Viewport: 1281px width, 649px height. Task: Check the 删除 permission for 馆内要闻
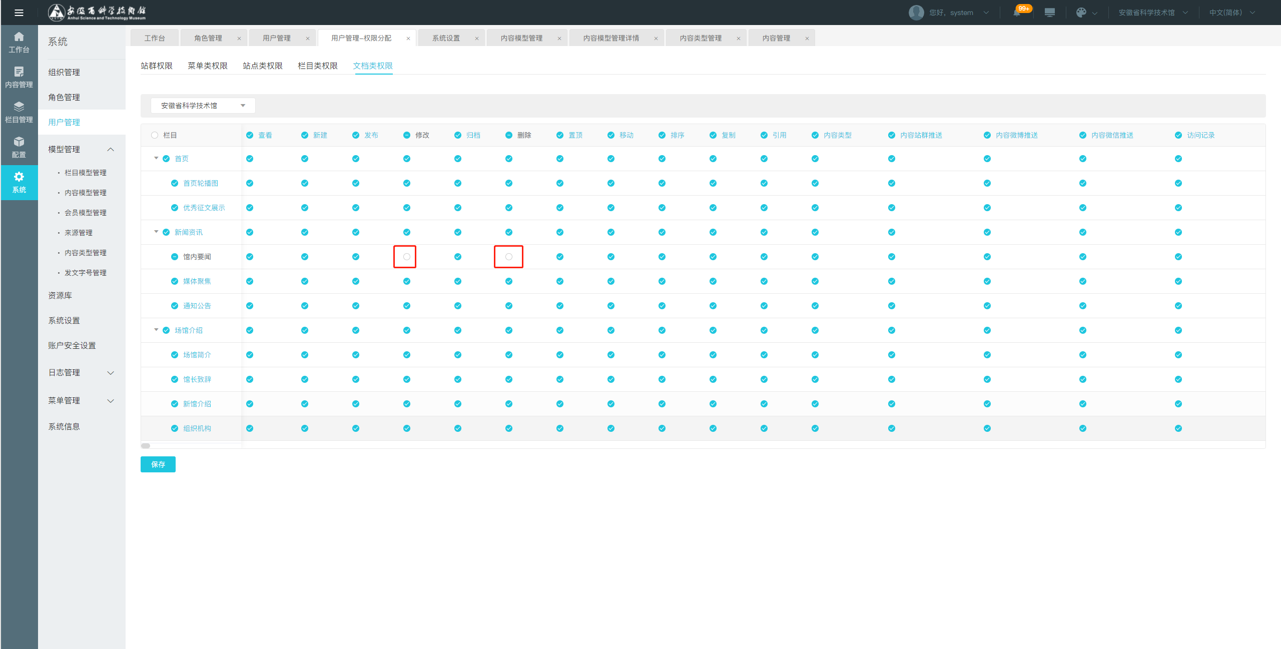(508, 257)
